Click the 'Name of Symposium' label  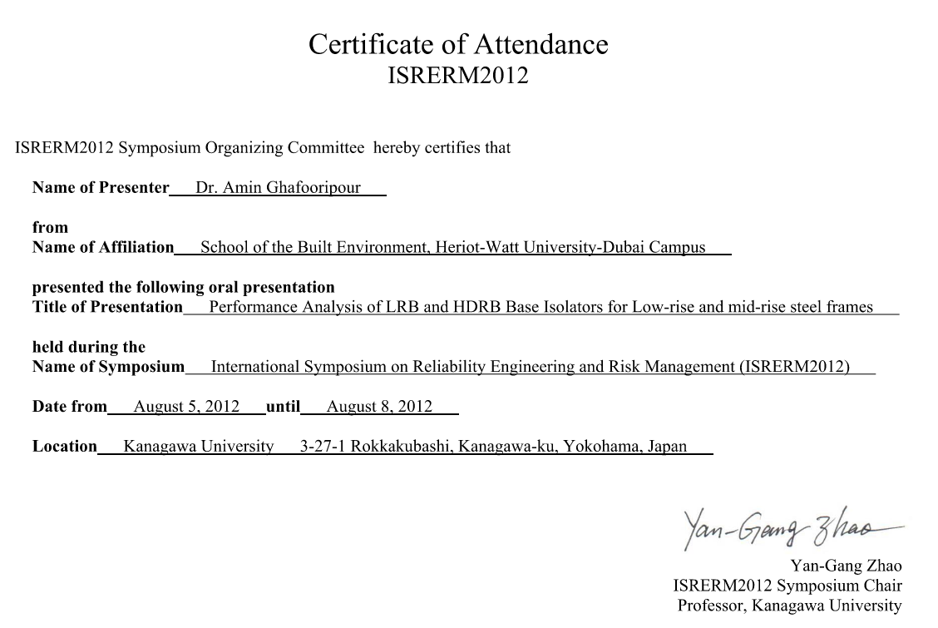point(108,367)
